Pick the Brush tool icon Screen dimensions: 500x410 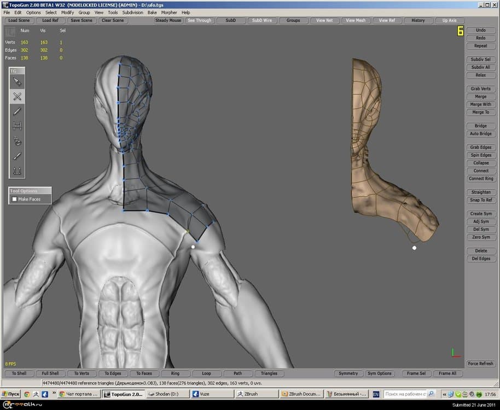point(17,156)
